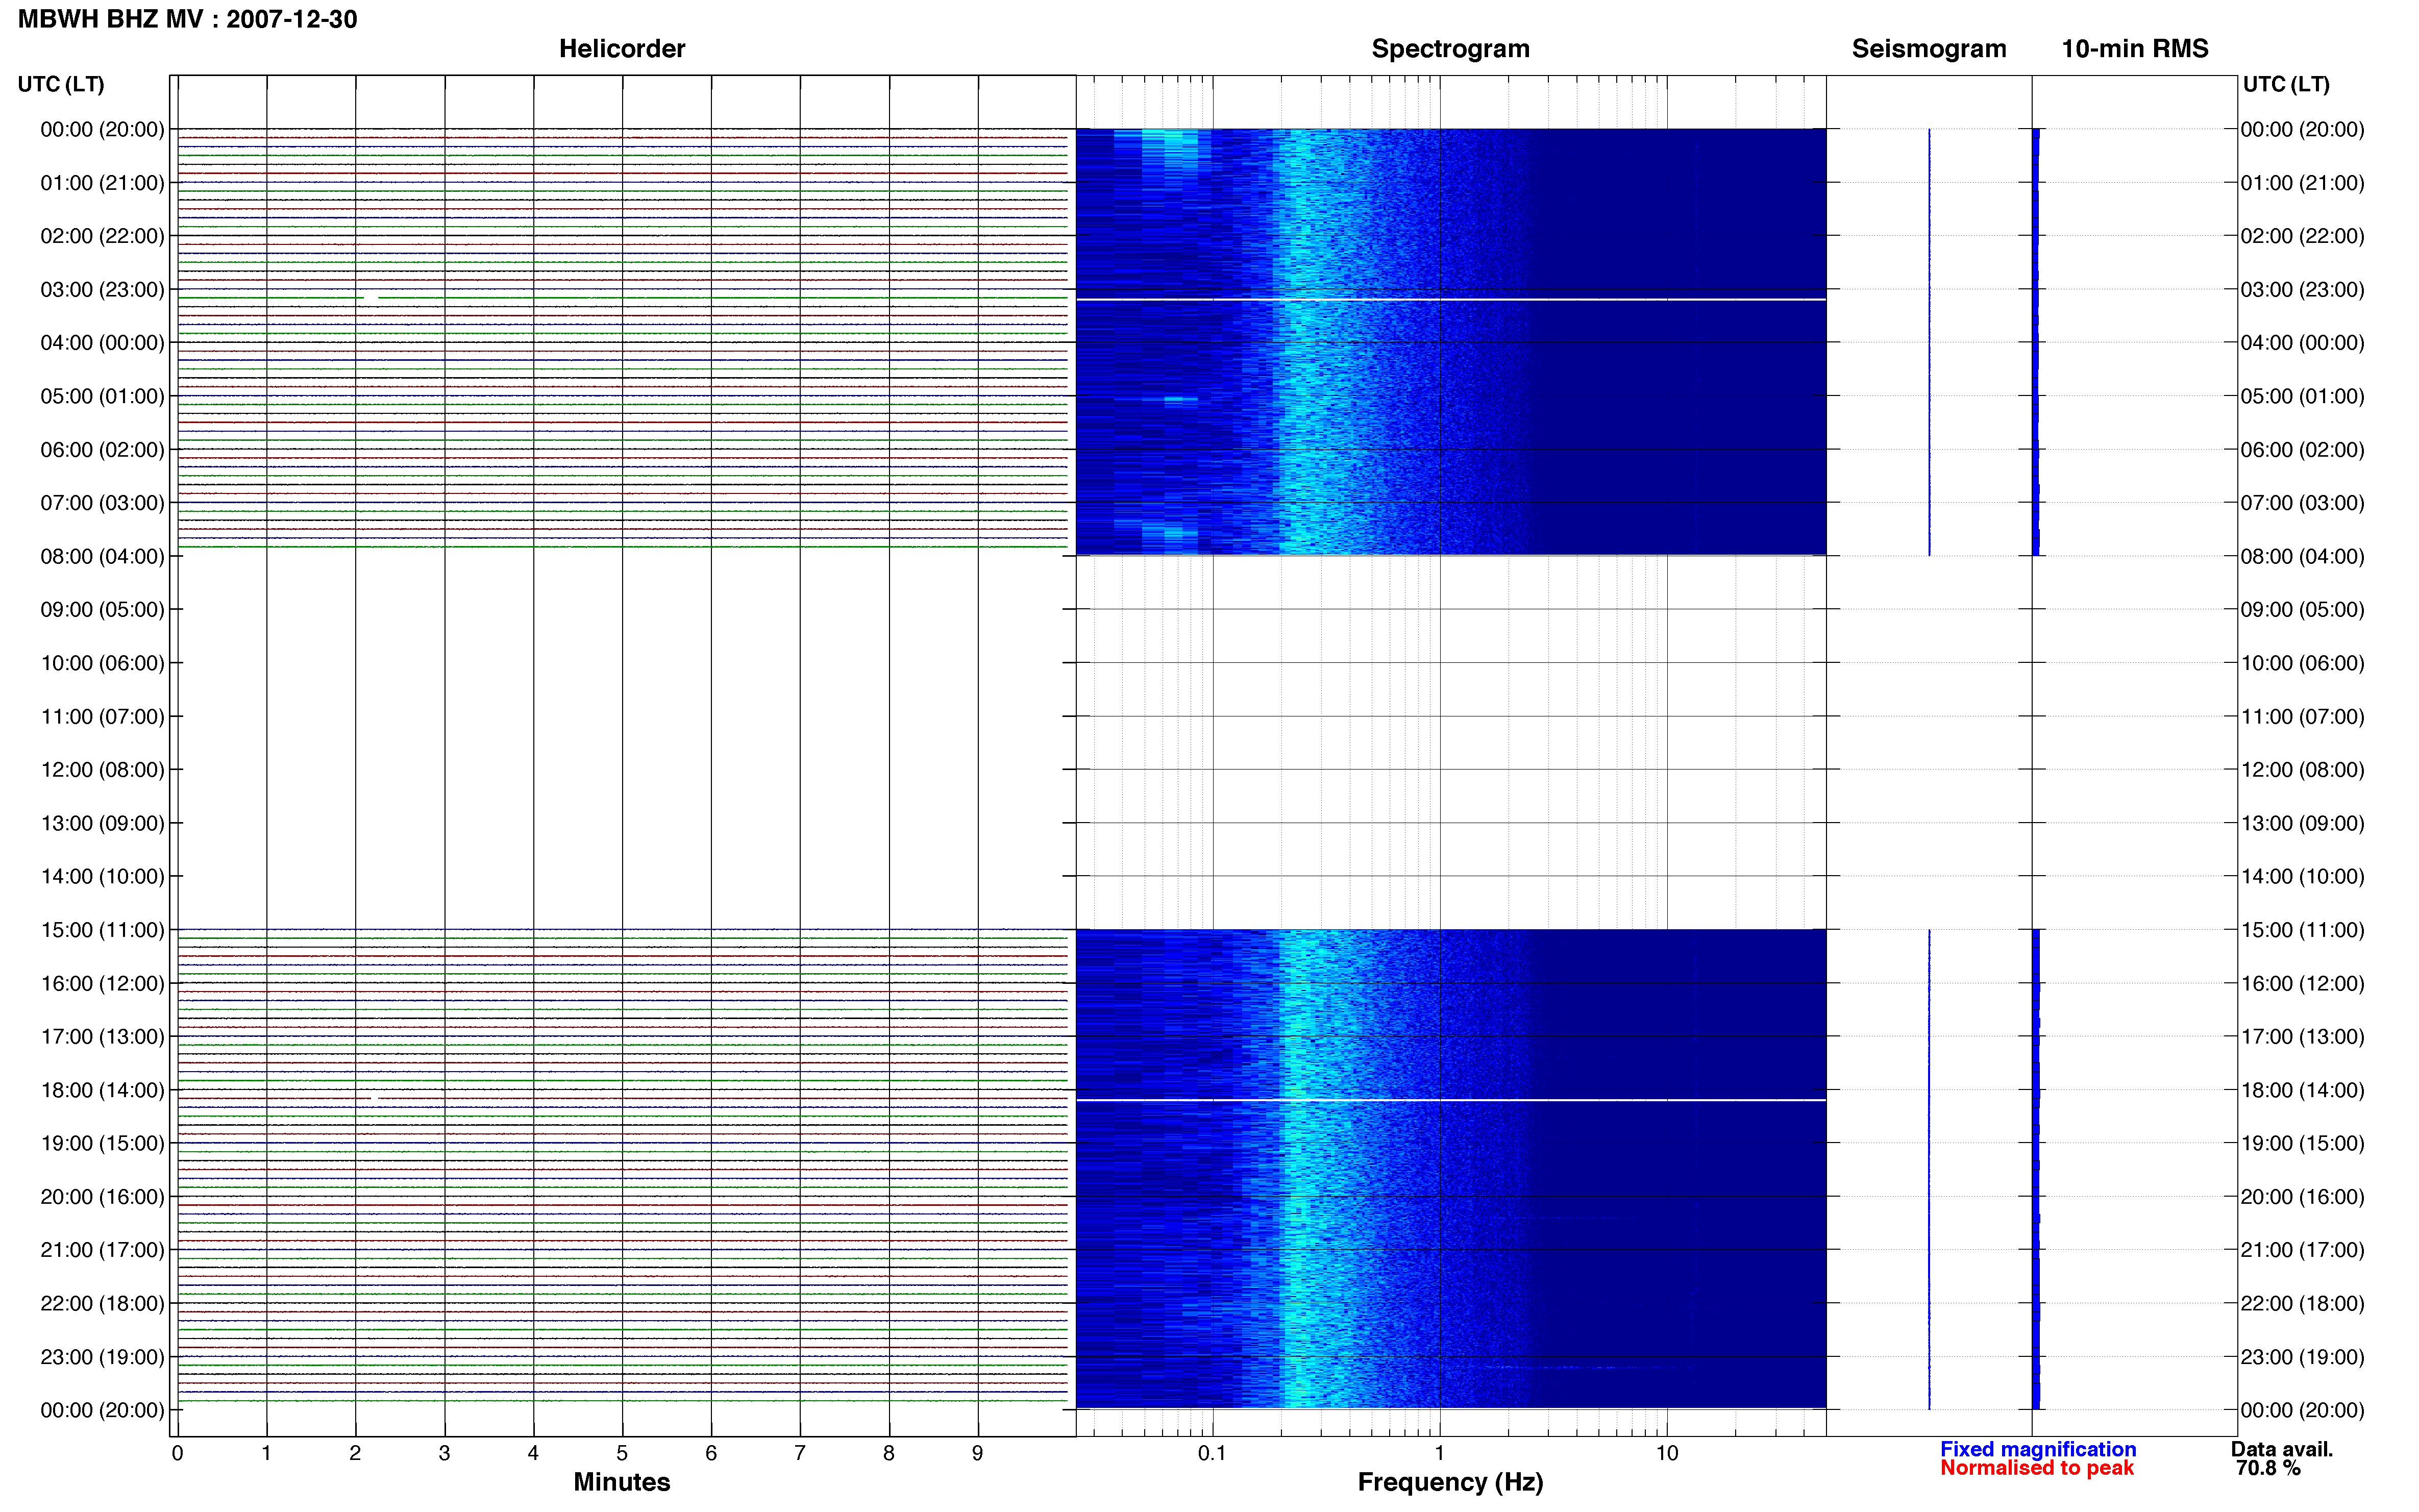Click the white gap line in spectrogram near 03:10
Viewport: 2419px width, 1512px height.
tap(1450, 299)
